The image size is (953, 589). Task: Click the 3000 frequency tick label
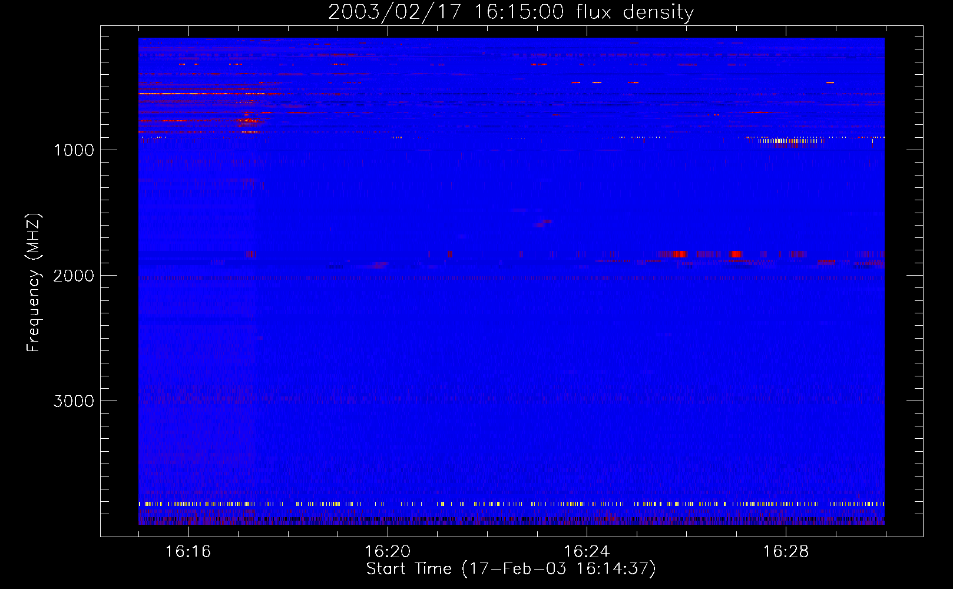coord(74,401)
